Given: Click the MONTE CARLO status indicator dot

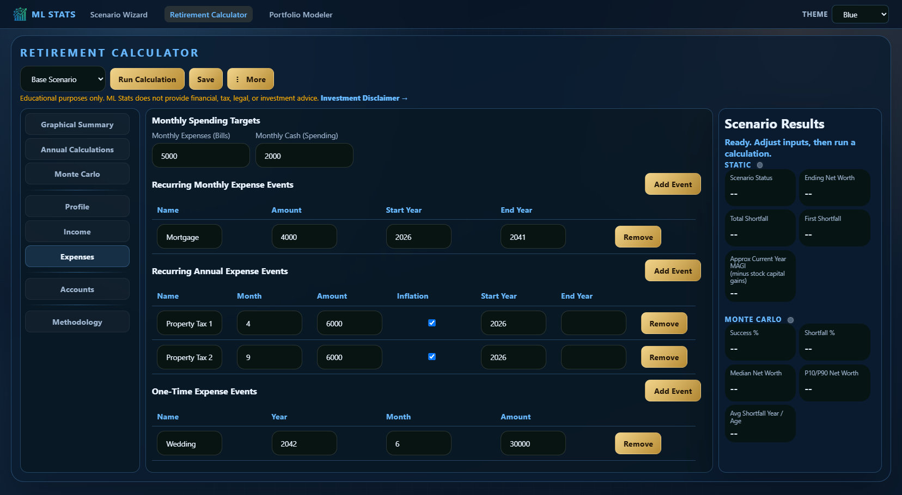Looking at the screenshot, I should click(x=790, y=320).
